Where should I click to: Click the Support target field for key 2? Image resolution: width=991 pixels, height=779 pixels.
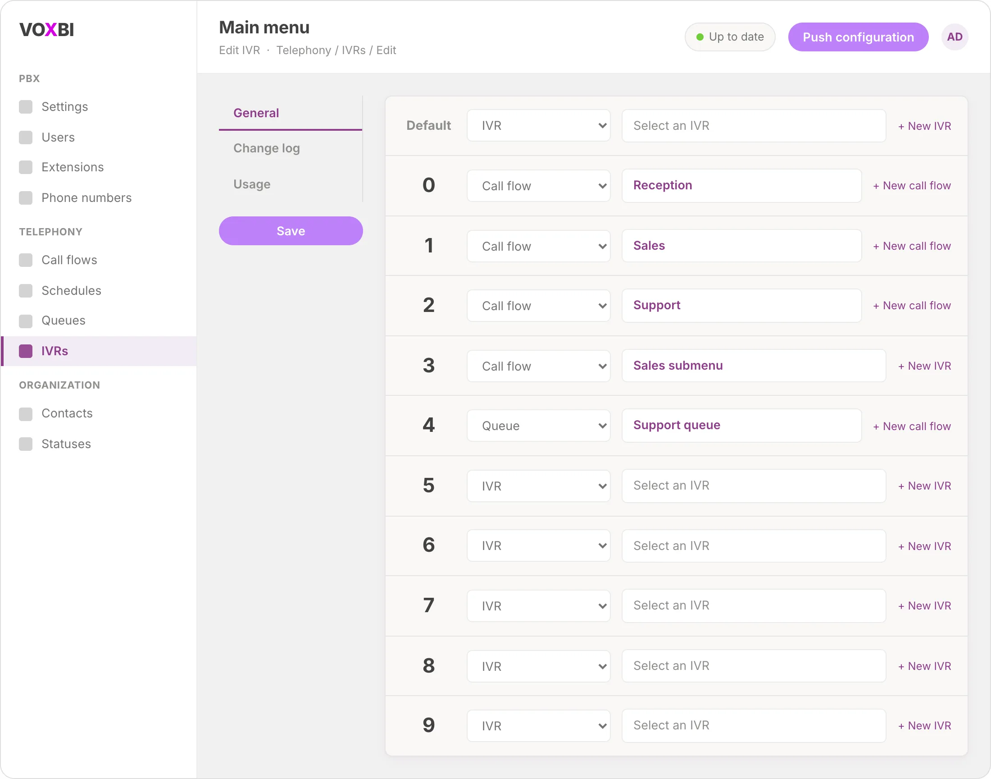[x=741, y=306]
